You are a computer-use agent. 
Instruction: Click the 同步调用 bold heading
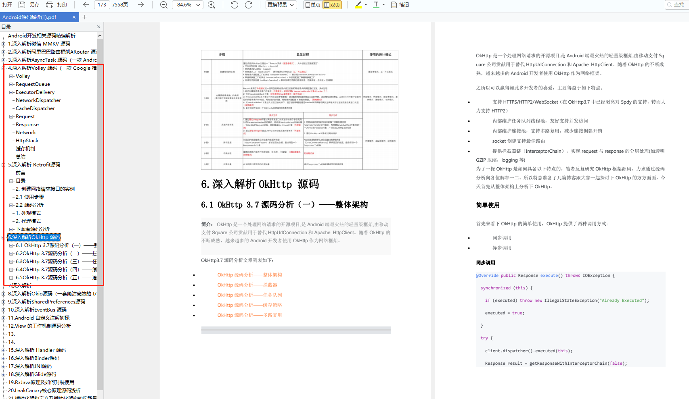pyautogui.click(x=486, y=263)
